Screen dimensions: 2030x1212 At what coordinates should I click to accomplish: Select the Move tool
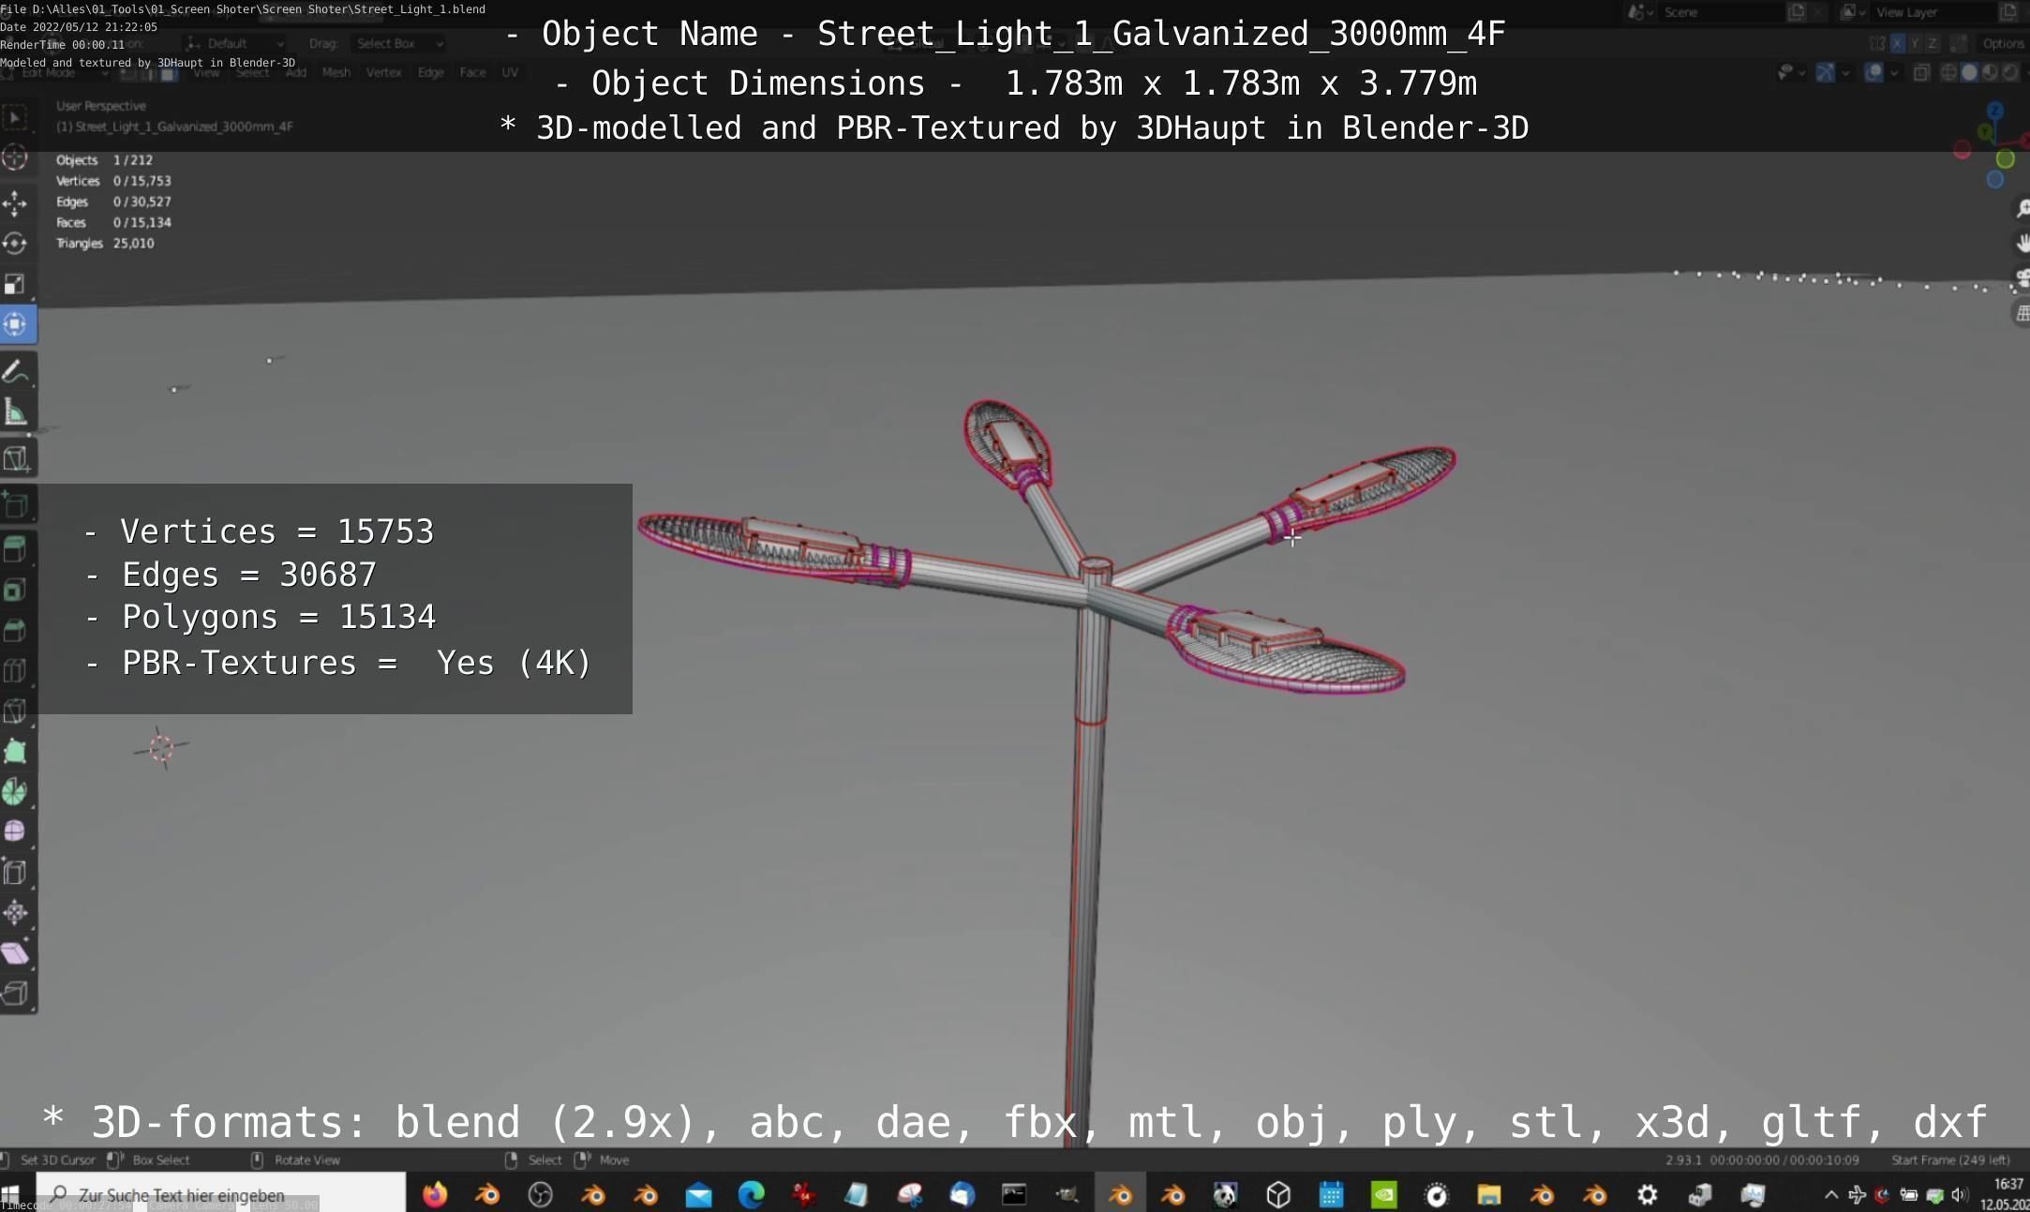tap(15, 203)
